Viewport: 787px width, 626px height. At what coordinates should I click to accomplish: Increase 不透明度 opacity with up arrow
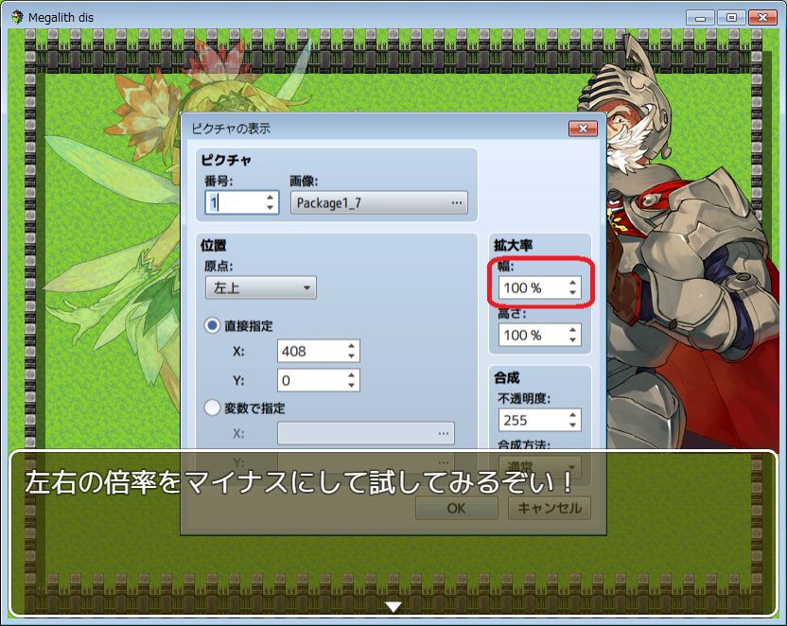click(x=572, y=415)
